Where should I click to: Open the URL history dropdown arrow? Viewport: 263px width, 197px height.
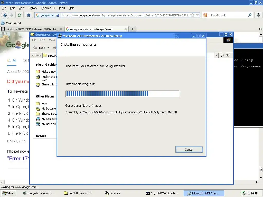point(198,15)
